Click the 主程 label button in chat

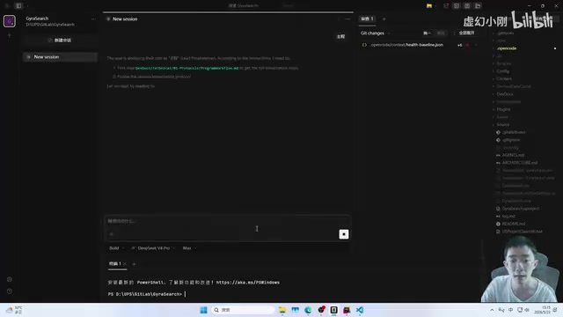click(x=340, y=37)
